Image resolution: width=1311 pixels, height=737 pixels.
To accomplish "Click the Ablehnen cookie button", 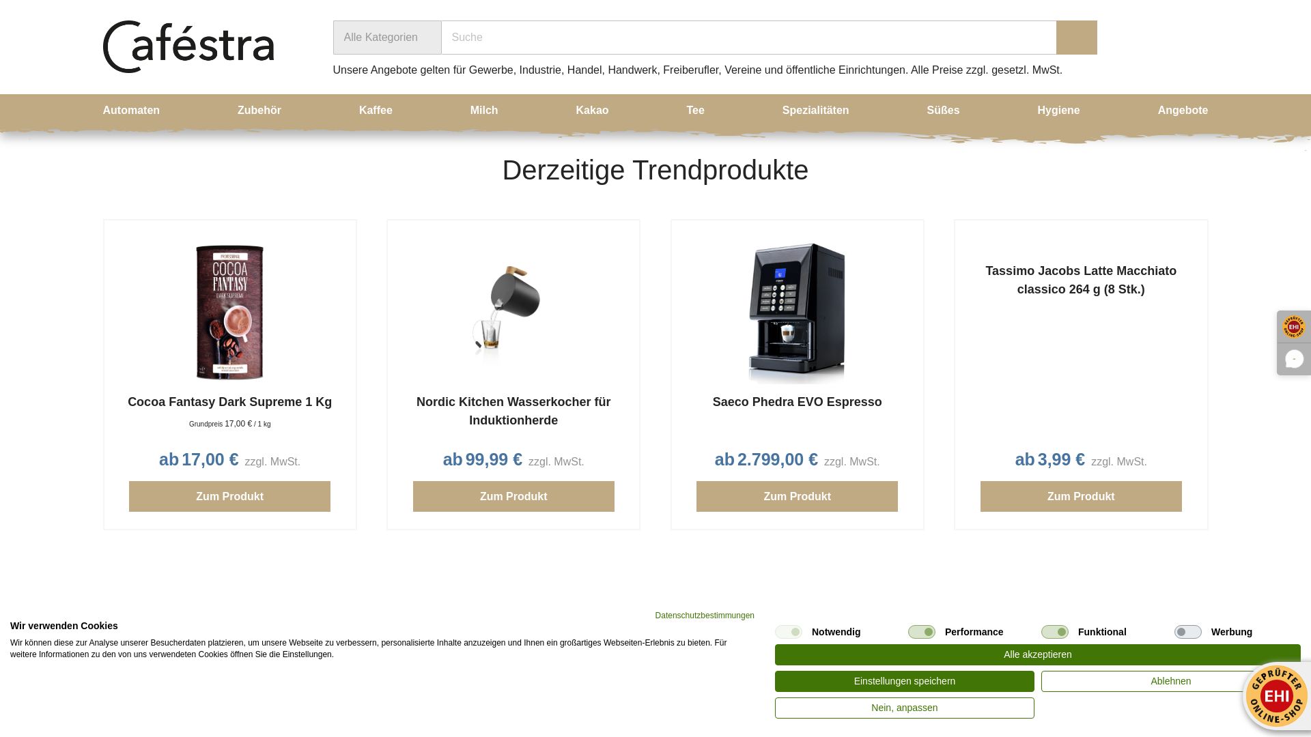I will tap(1170, 682).
